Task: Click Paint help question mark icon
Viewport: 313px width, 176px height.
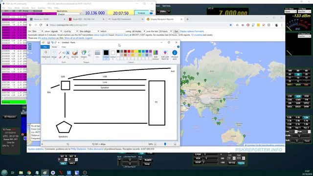Action: 178,47
